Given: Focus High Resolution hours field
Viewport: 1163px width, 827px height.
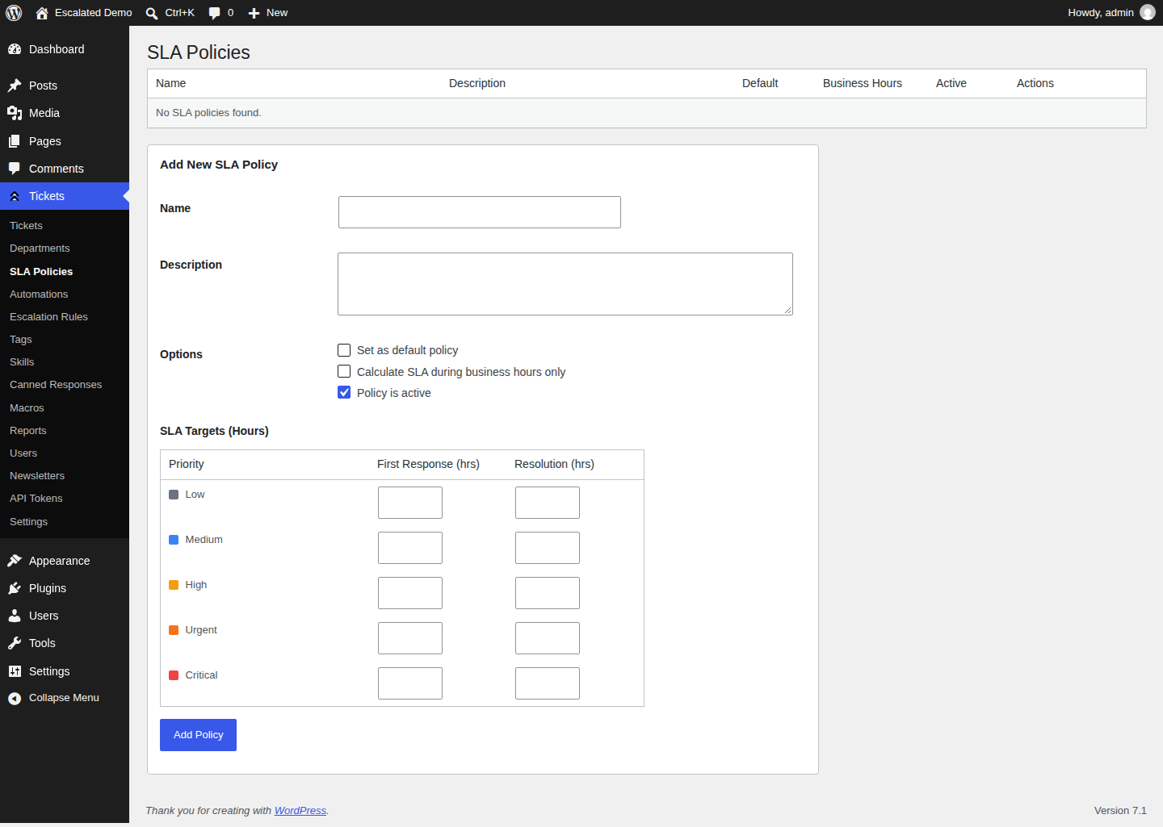Looking at the screenshot, I should 548,593.
